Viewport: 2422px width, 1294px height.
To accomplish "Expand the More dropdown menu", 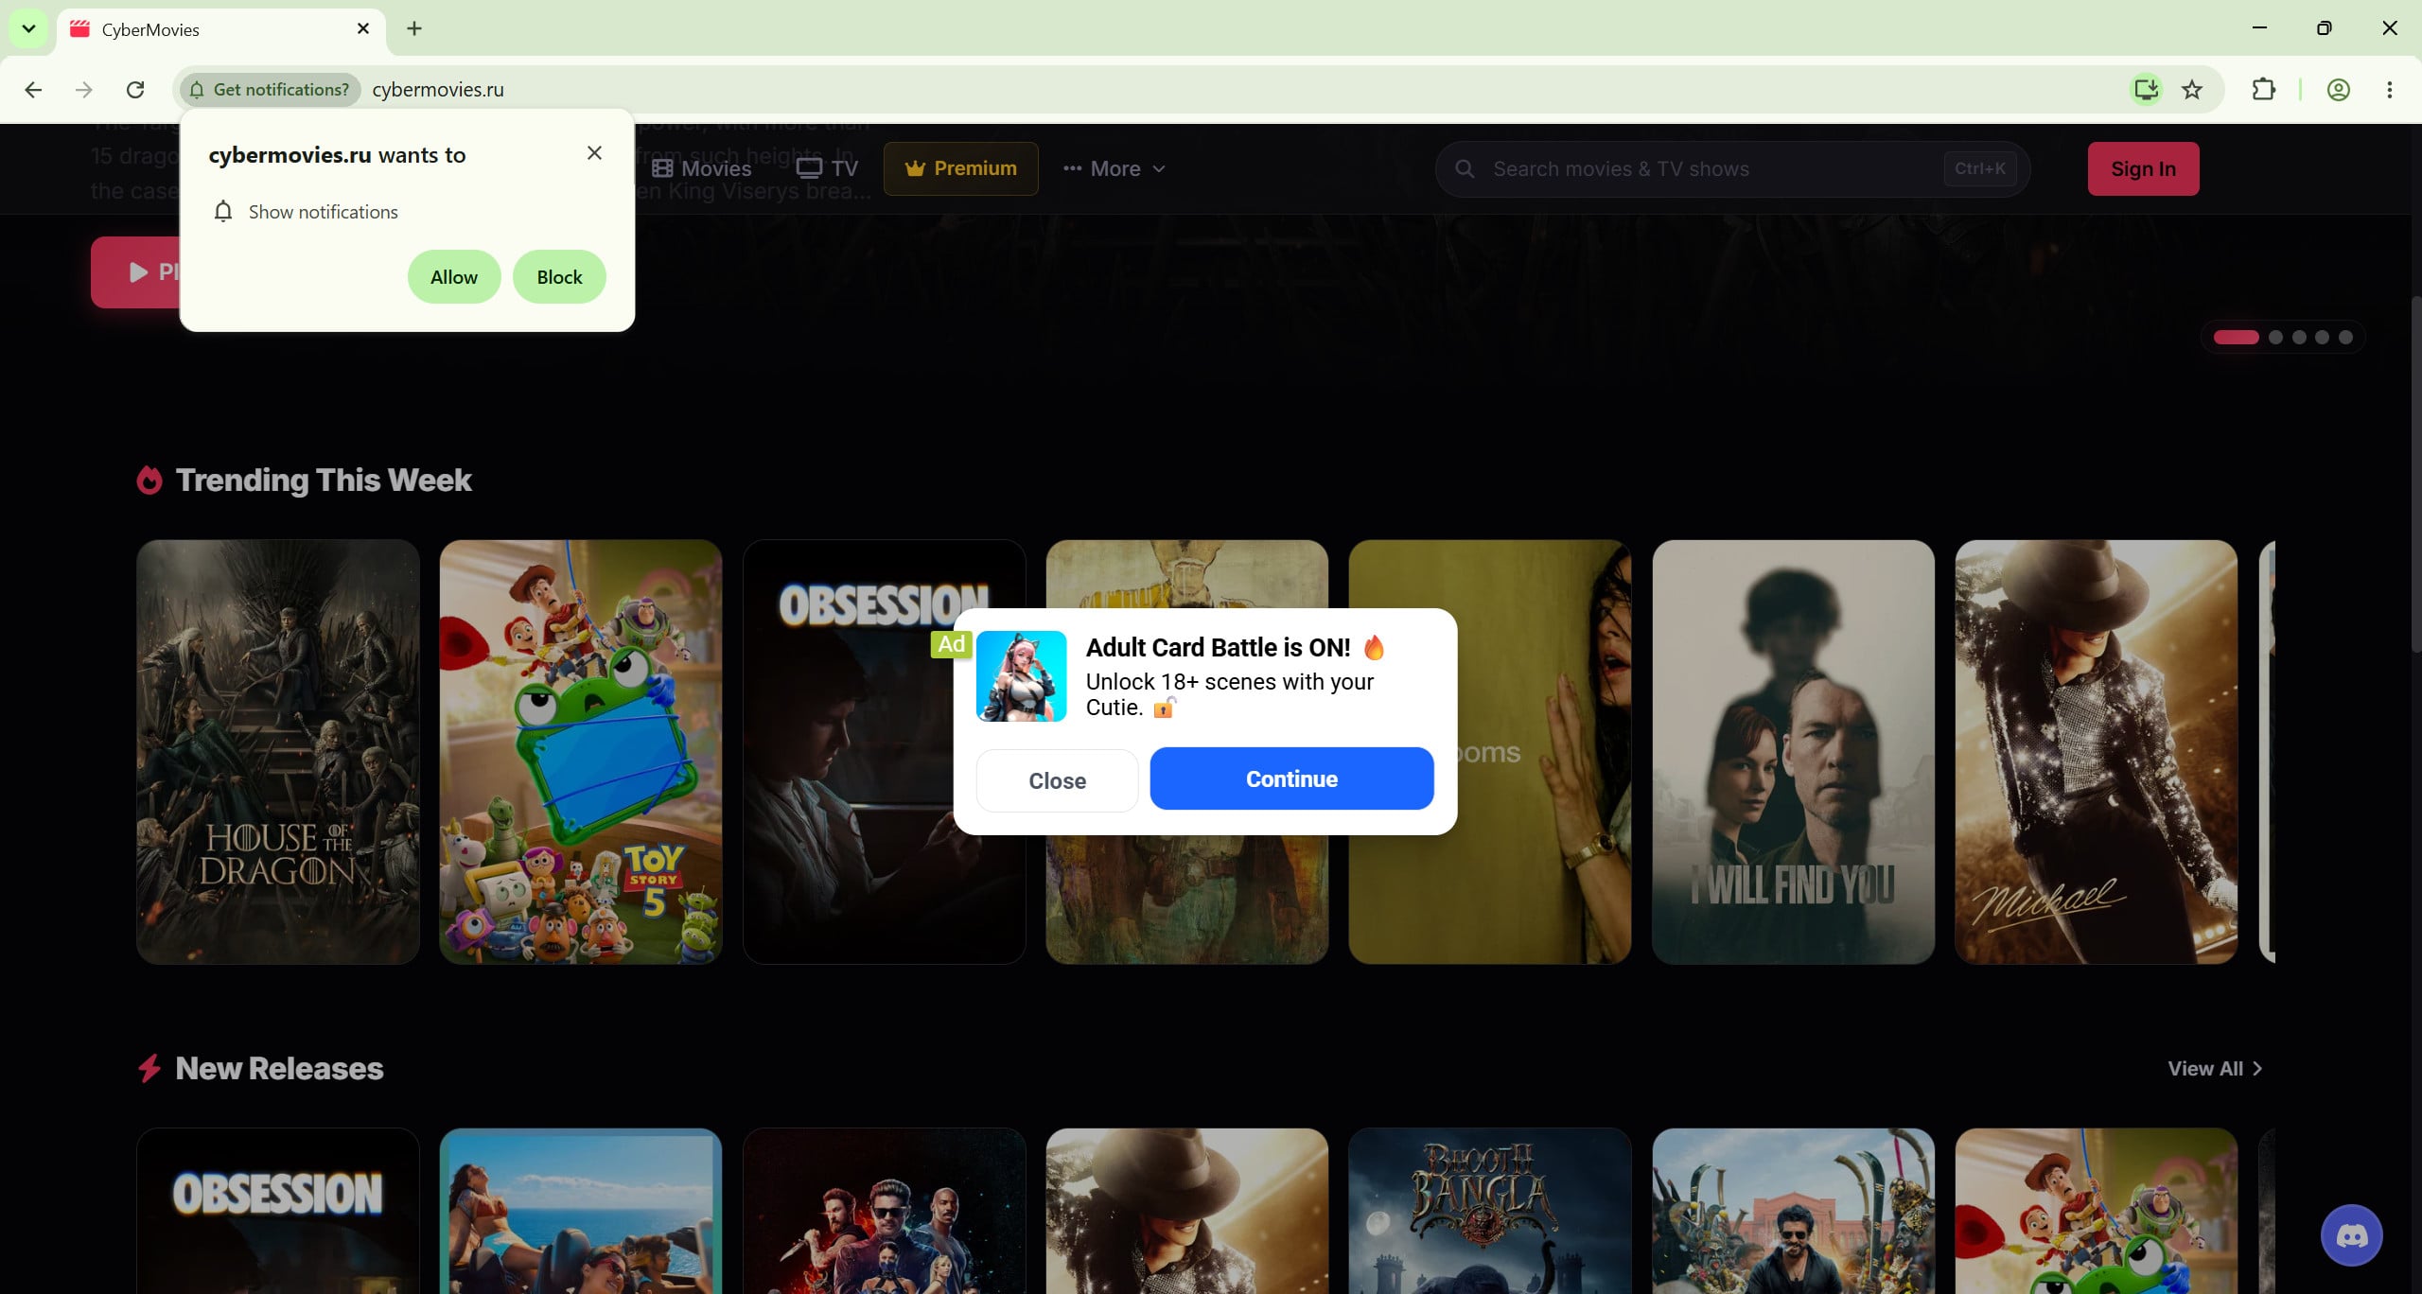I will point(1114,168).
